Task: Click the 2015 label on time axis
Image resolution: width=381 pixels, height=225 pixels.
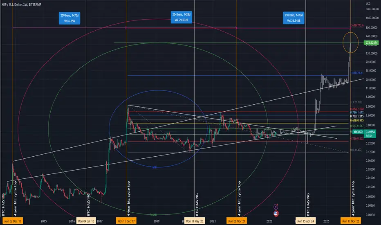Action: (x=44, y=221)
